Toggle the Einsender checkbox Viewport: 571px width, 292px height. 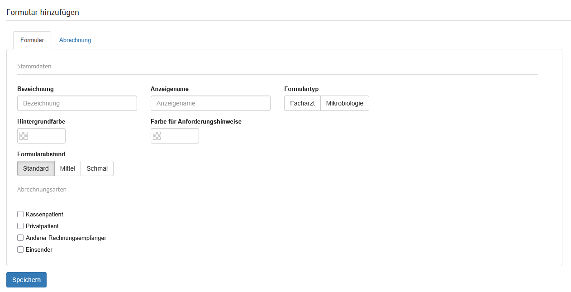point(20,249)
